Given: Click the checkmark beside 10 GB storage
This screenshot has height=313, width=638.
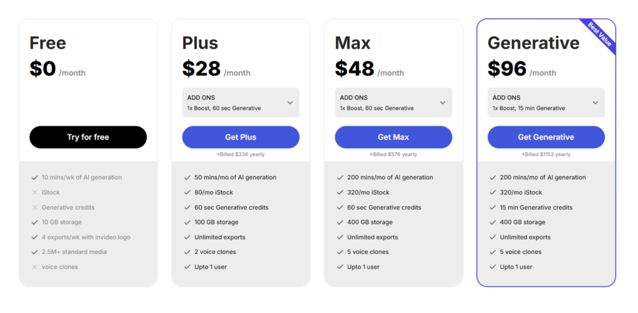Looking at the screenshot, I should pos(35,222).
